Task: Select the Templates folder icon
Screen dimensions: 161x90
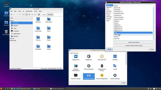Action: pos(38,47)
